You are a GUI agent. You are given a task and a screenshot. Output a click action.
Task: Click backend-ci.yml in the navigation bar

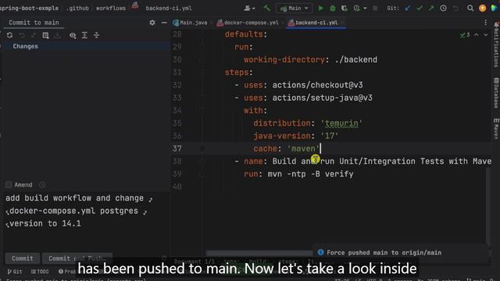tap(169, 9)
